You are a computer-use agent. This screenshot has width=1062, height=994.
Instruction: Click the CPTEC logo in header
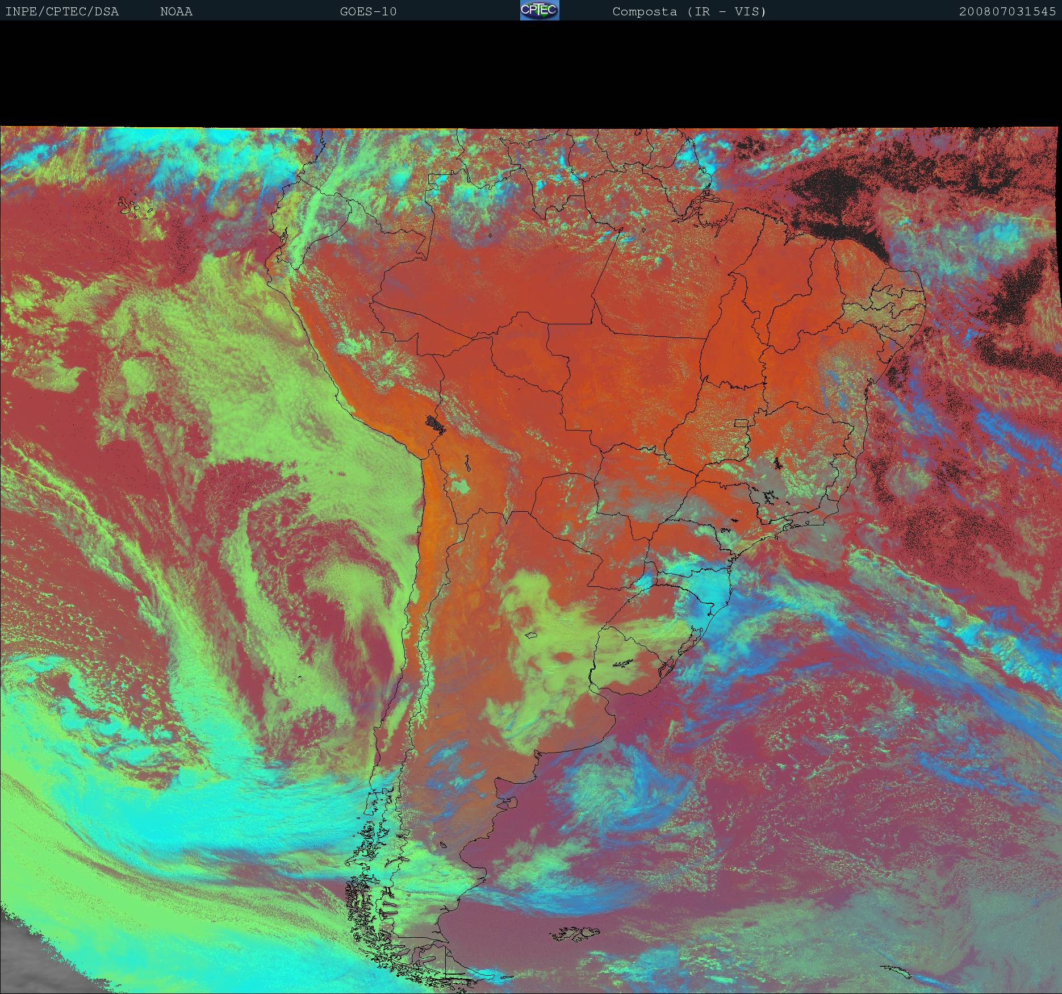[x=540, y=10]
